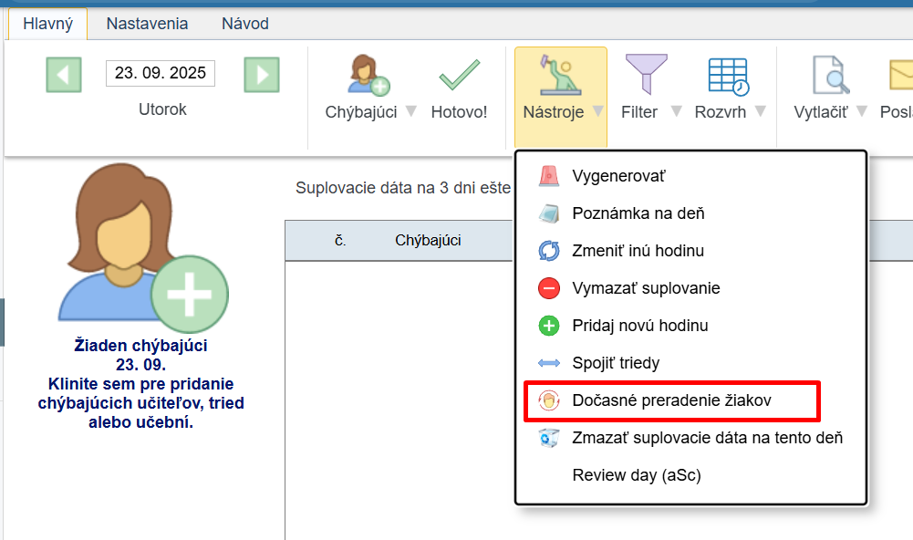Go to previous day with left arrow
The width and height of the screenshot is (913, 540).
64,74
